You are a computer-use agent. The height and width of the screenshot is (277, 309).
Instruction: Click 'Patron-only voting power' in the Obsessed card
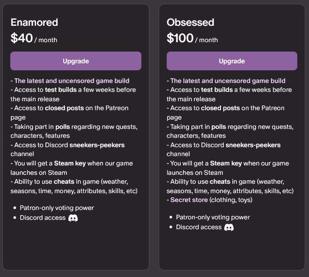[213, 217]
